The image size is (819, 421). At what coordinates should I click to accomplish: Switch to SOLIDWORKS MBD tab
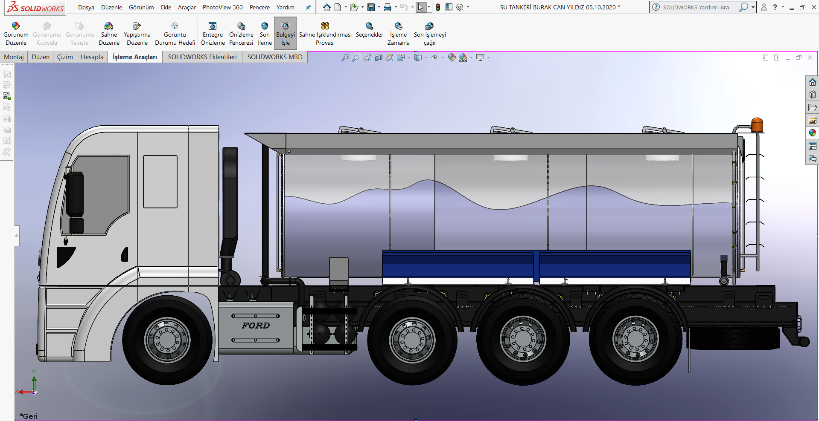coord(275,57)
